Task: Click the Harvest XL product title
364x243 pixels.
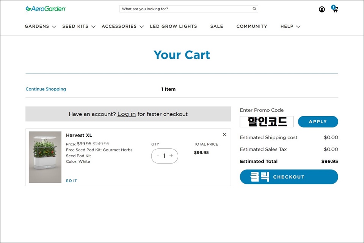Action: click(x=79, y=135)
